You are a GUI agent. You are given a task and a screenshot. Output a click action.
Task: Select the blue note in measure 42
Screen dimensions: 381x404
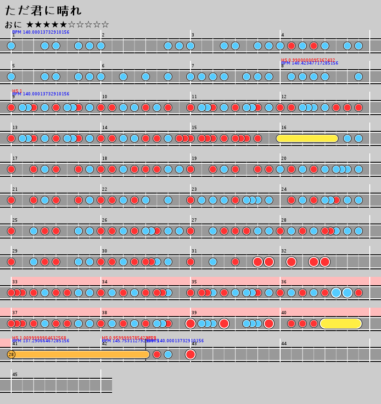click(x=168, y=354)
